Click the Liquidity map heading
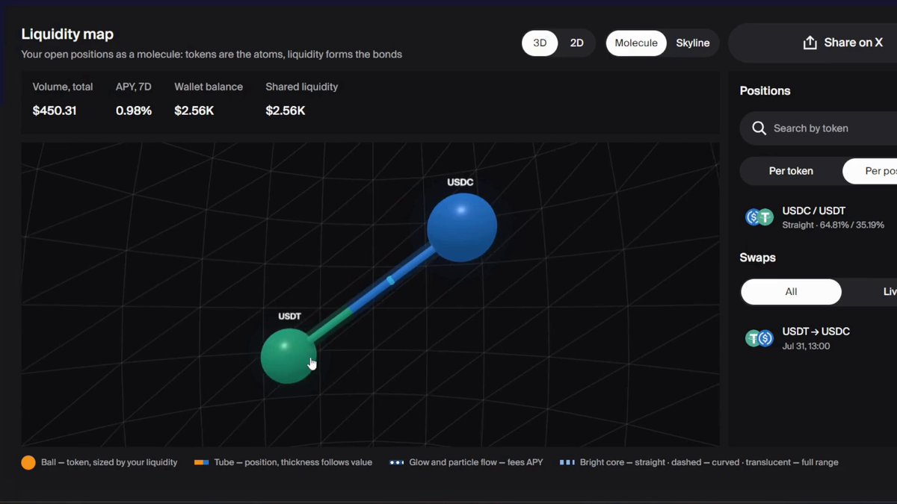This screenshot has width=897, height=504. (67, 34)
